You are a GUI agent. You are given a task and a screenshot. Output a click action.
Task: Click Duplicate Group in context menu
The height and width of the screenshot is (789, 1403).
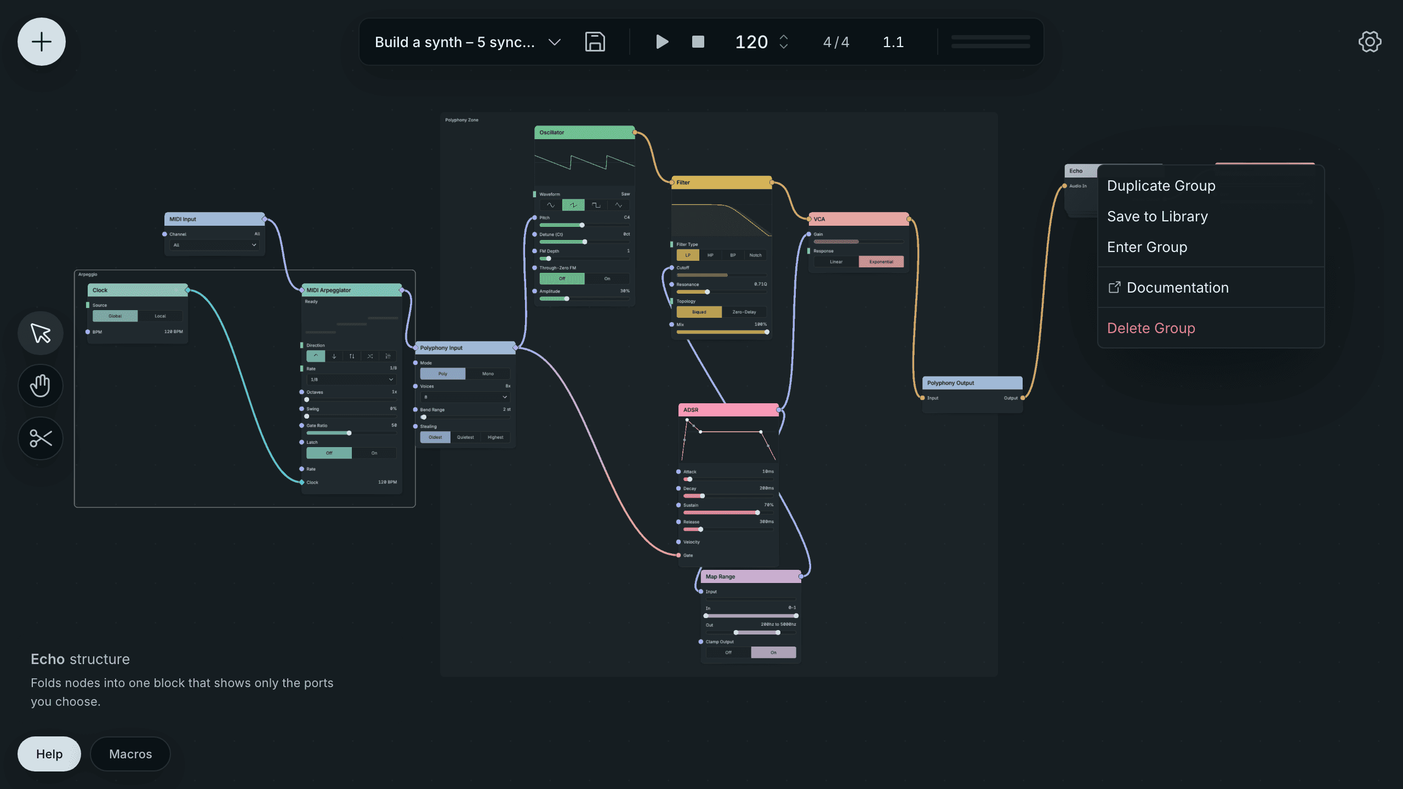click(x=1211, y=186)
